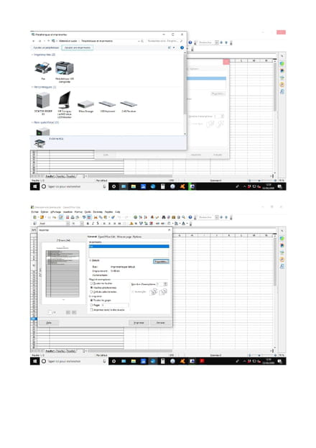The image size is (316, 448).
Task: Open the calculator icon in lower taskbar
Action: [x=163, y=361]
